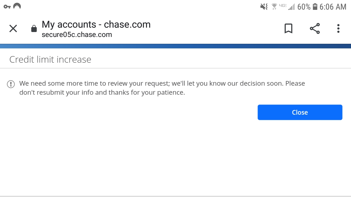Click the exclamation alert icon beside message
351x197 pixels.
[x=11, y=84]
